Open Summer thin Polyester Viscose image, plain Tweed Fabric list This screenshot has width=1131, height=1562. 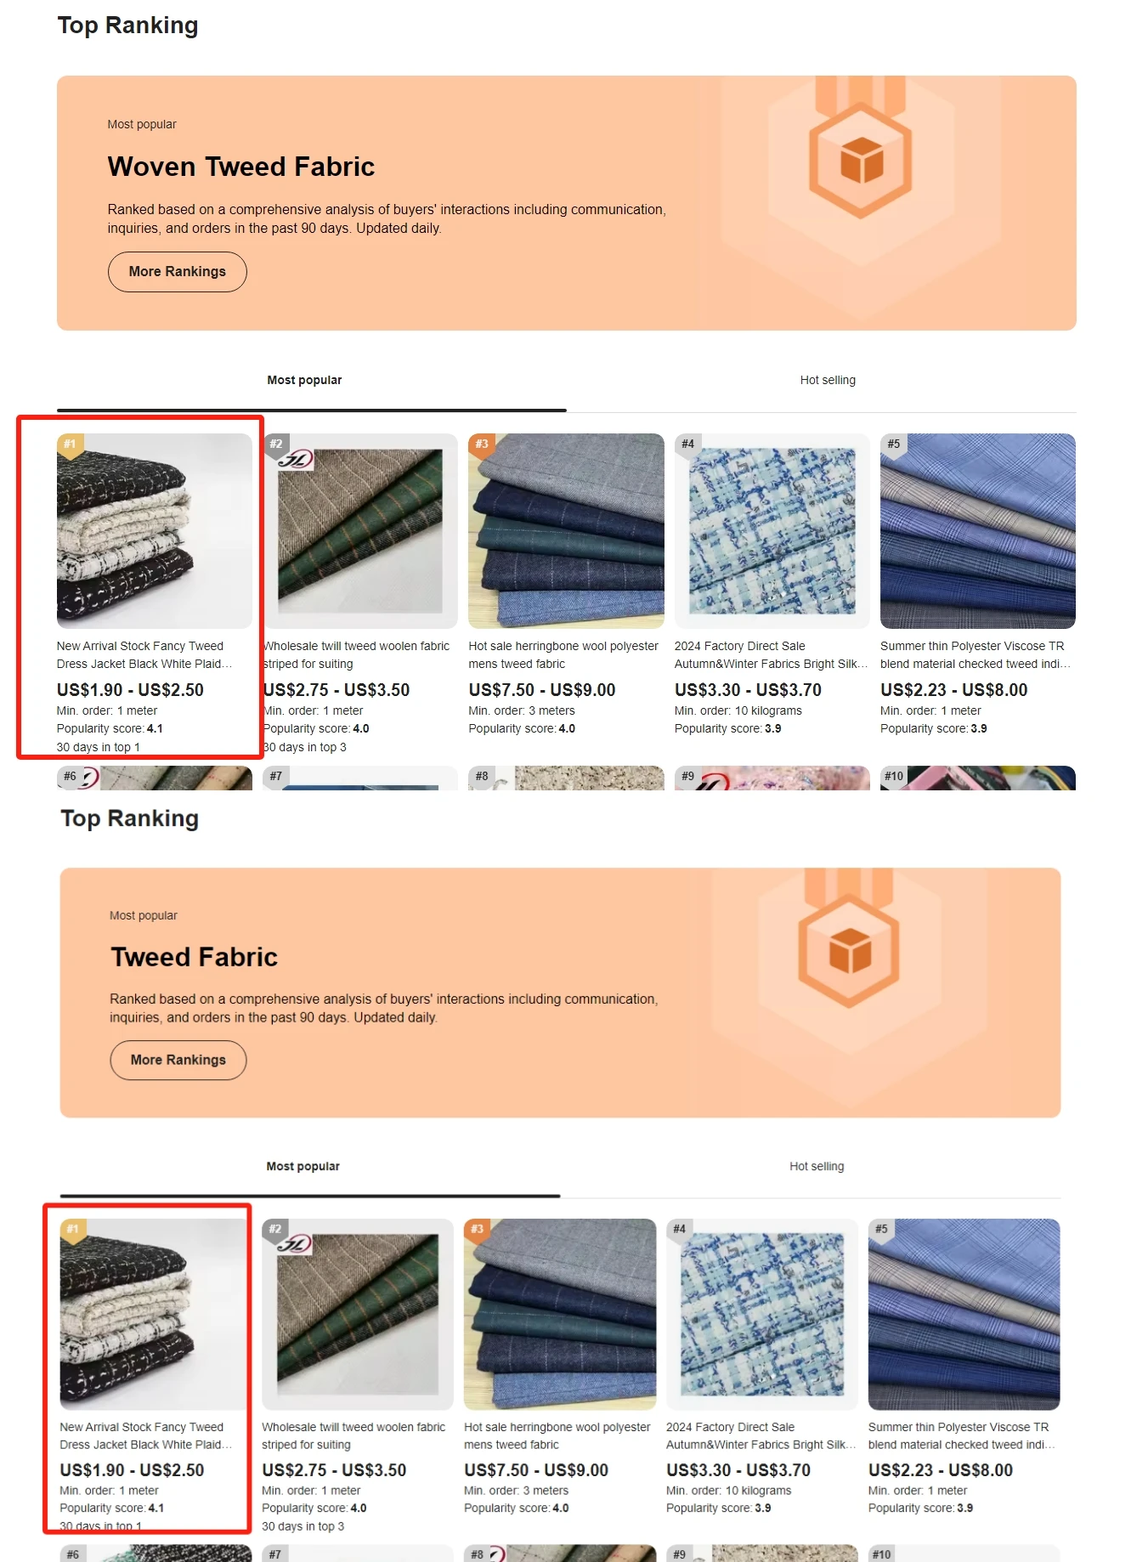[x=964, y=1315]
